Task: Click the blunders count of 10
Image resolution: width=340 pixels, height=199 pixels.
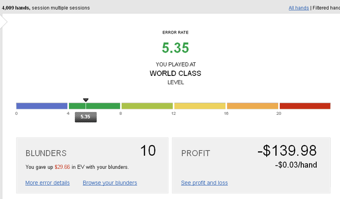Action: 148,151
